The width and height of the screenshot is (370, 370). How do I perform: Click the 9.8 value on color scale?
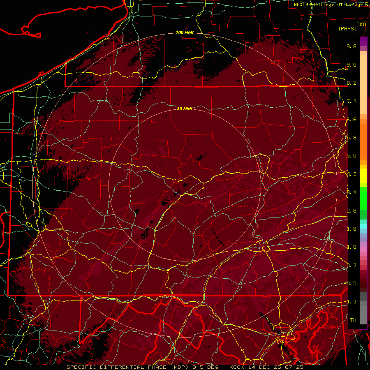pyautogui.click(x=351, y=46)
